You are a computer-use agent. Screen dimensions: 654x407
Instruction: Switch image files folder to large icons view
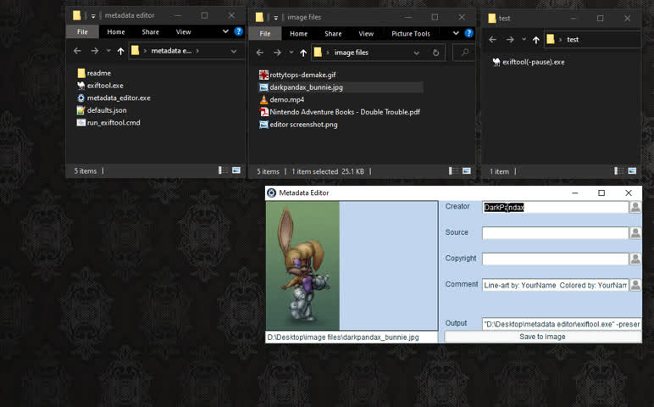(466, 171)
